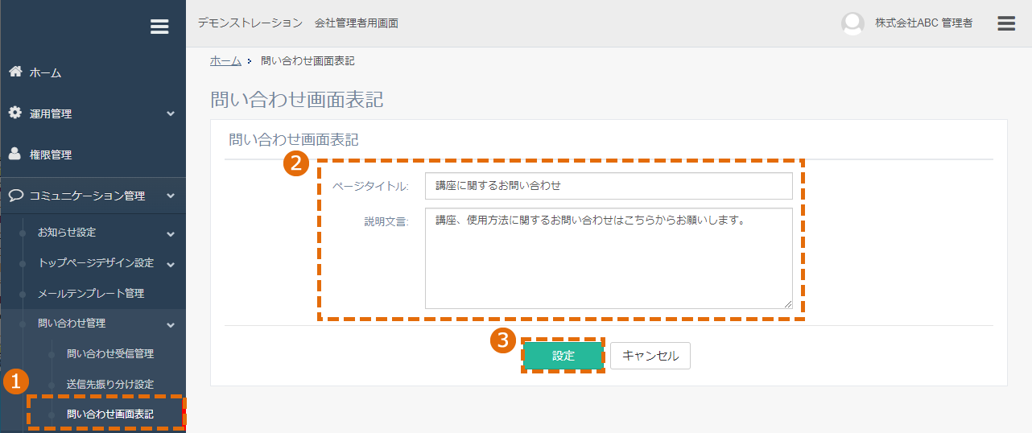Viewport: 1032px width, 433px height.
Task: Click the ホーム breadcrumb link
Action: click(x=225, y=61)
